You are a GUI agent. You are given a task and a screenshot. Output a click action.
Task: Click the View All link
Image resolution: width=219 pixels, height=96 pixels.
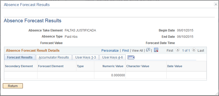137,51
